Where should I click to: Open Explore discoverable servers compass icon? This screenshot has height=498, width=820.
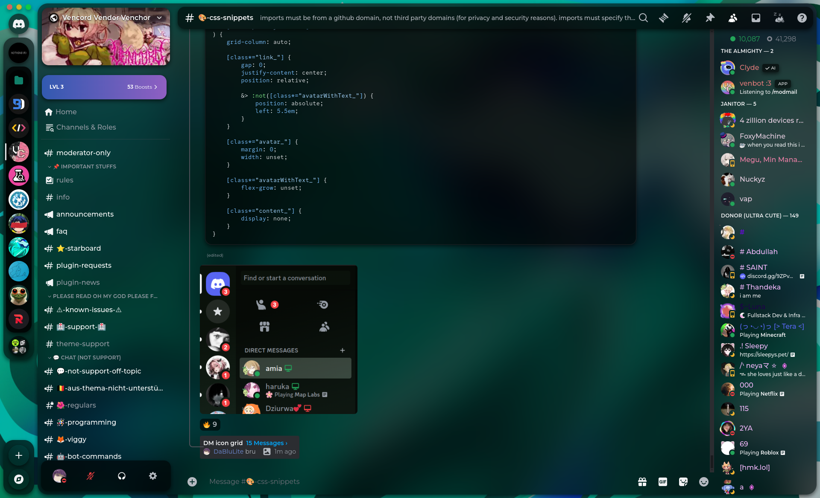click(x=19, y=479)
